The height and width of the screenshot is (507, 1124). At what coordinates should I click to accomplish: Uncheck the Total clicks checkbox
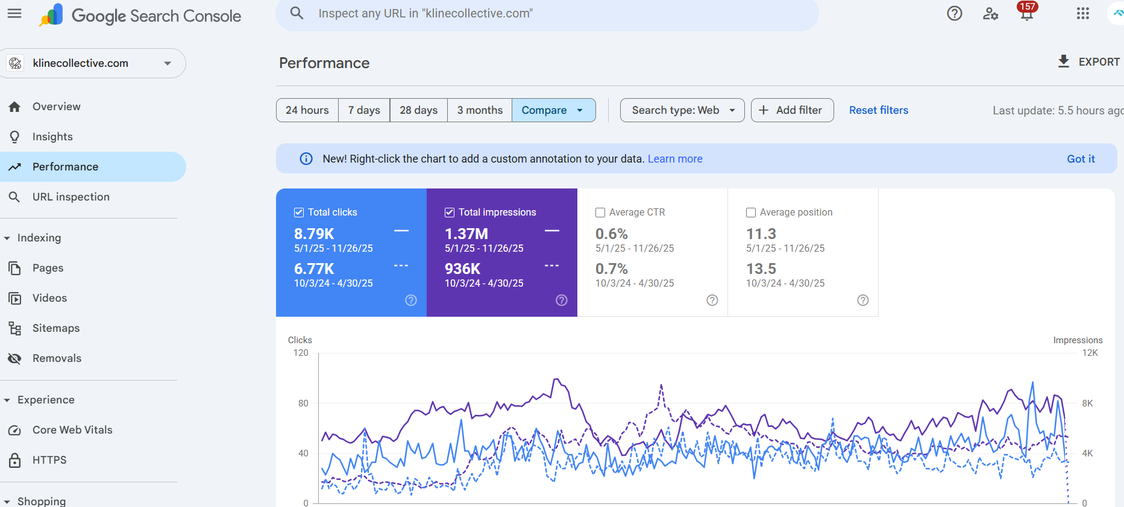299,213
